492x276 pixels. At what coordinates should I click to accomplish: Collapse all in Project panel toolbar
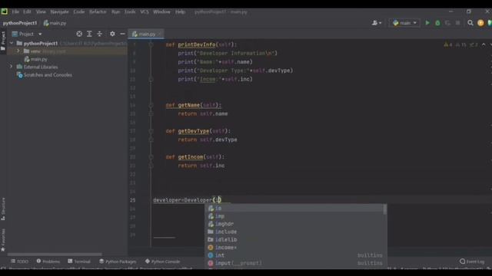click(99, 34)
